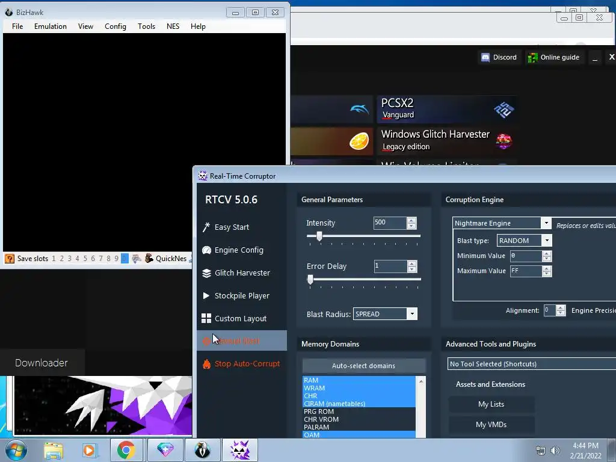The height and width of the screenshot is (462, 616).
Task: Click the diamond gem taskbar icon
Action: (x=165, y=450)
